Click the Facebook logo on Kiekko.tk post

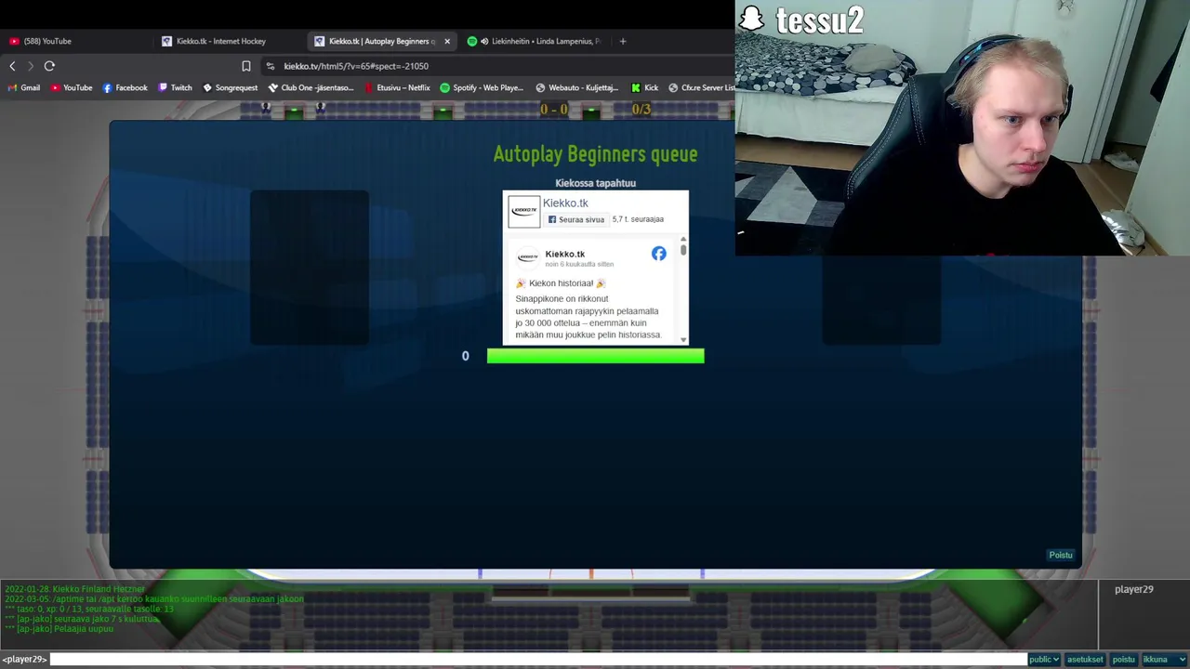658,254
